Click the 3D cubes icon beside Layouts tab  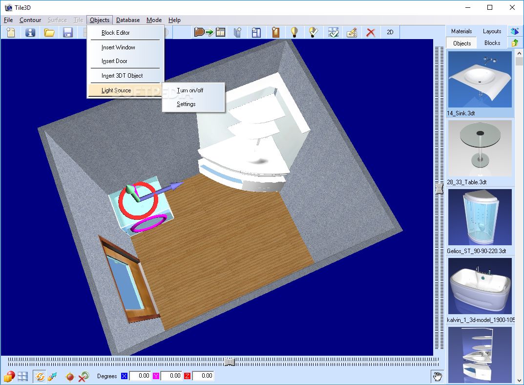pos(515,31)
